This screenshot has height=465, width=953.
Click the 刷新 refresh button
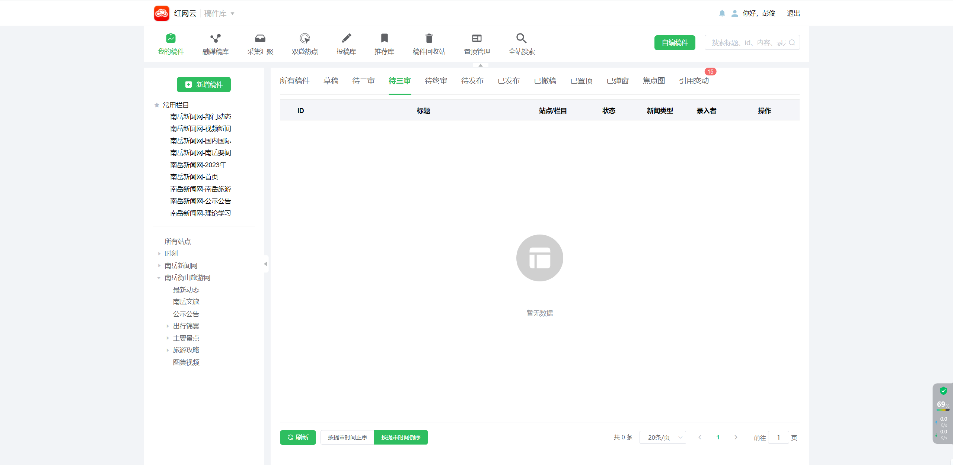point(298,437)
